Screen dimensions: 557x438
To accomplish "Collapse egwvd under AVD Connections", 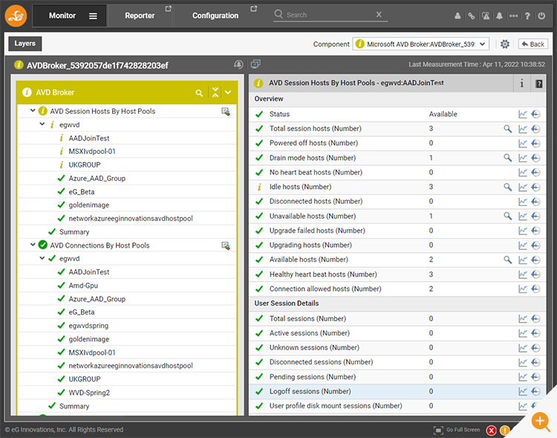I will 42,258.
